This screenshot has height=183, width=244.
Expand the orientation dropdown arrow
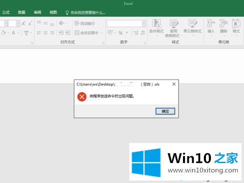(x=66, y=23)
